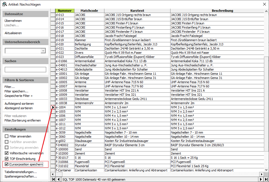
Task: Open the Filter... dialog
Action: 10,87
